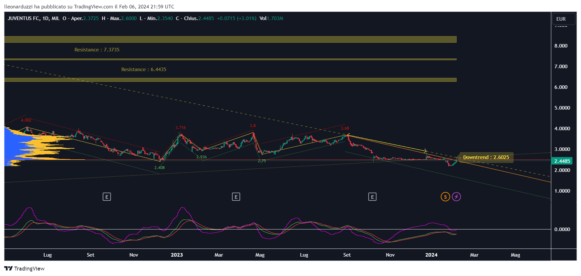Click the TradingView text link at bottom

(29, 269)
